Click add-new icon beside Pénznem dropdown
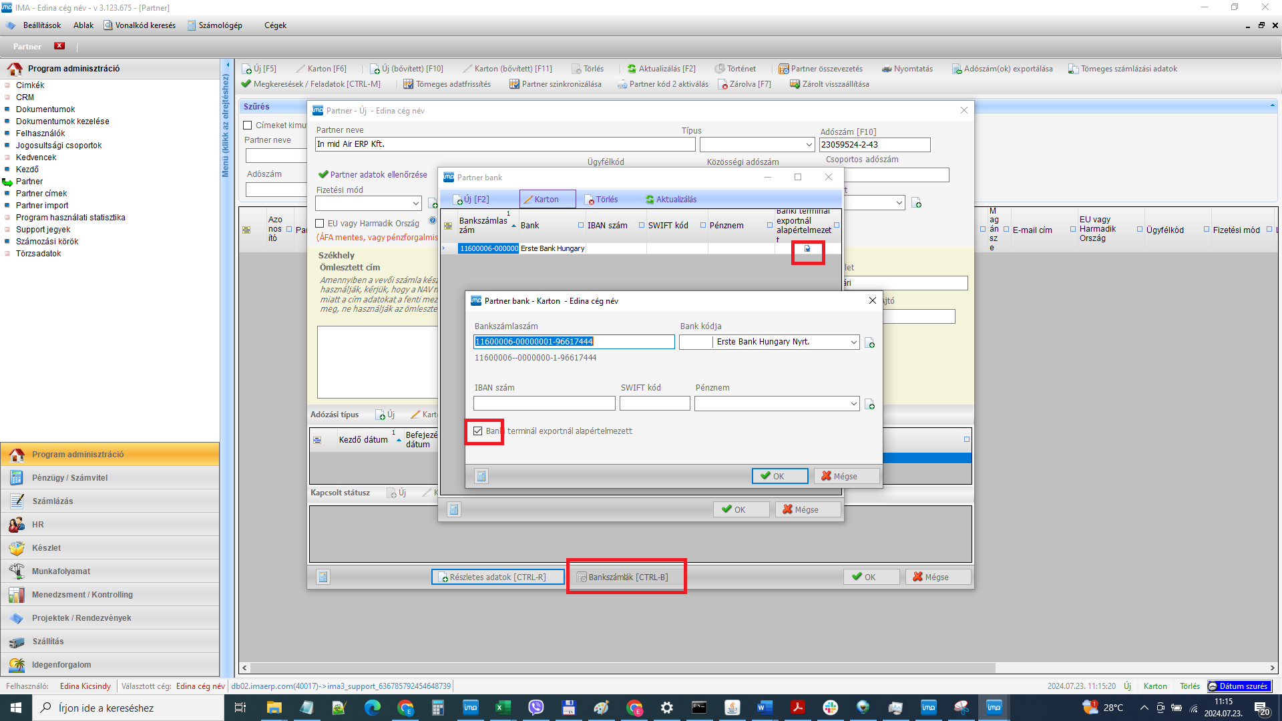 pyautogui.click(x=869, y=404)
